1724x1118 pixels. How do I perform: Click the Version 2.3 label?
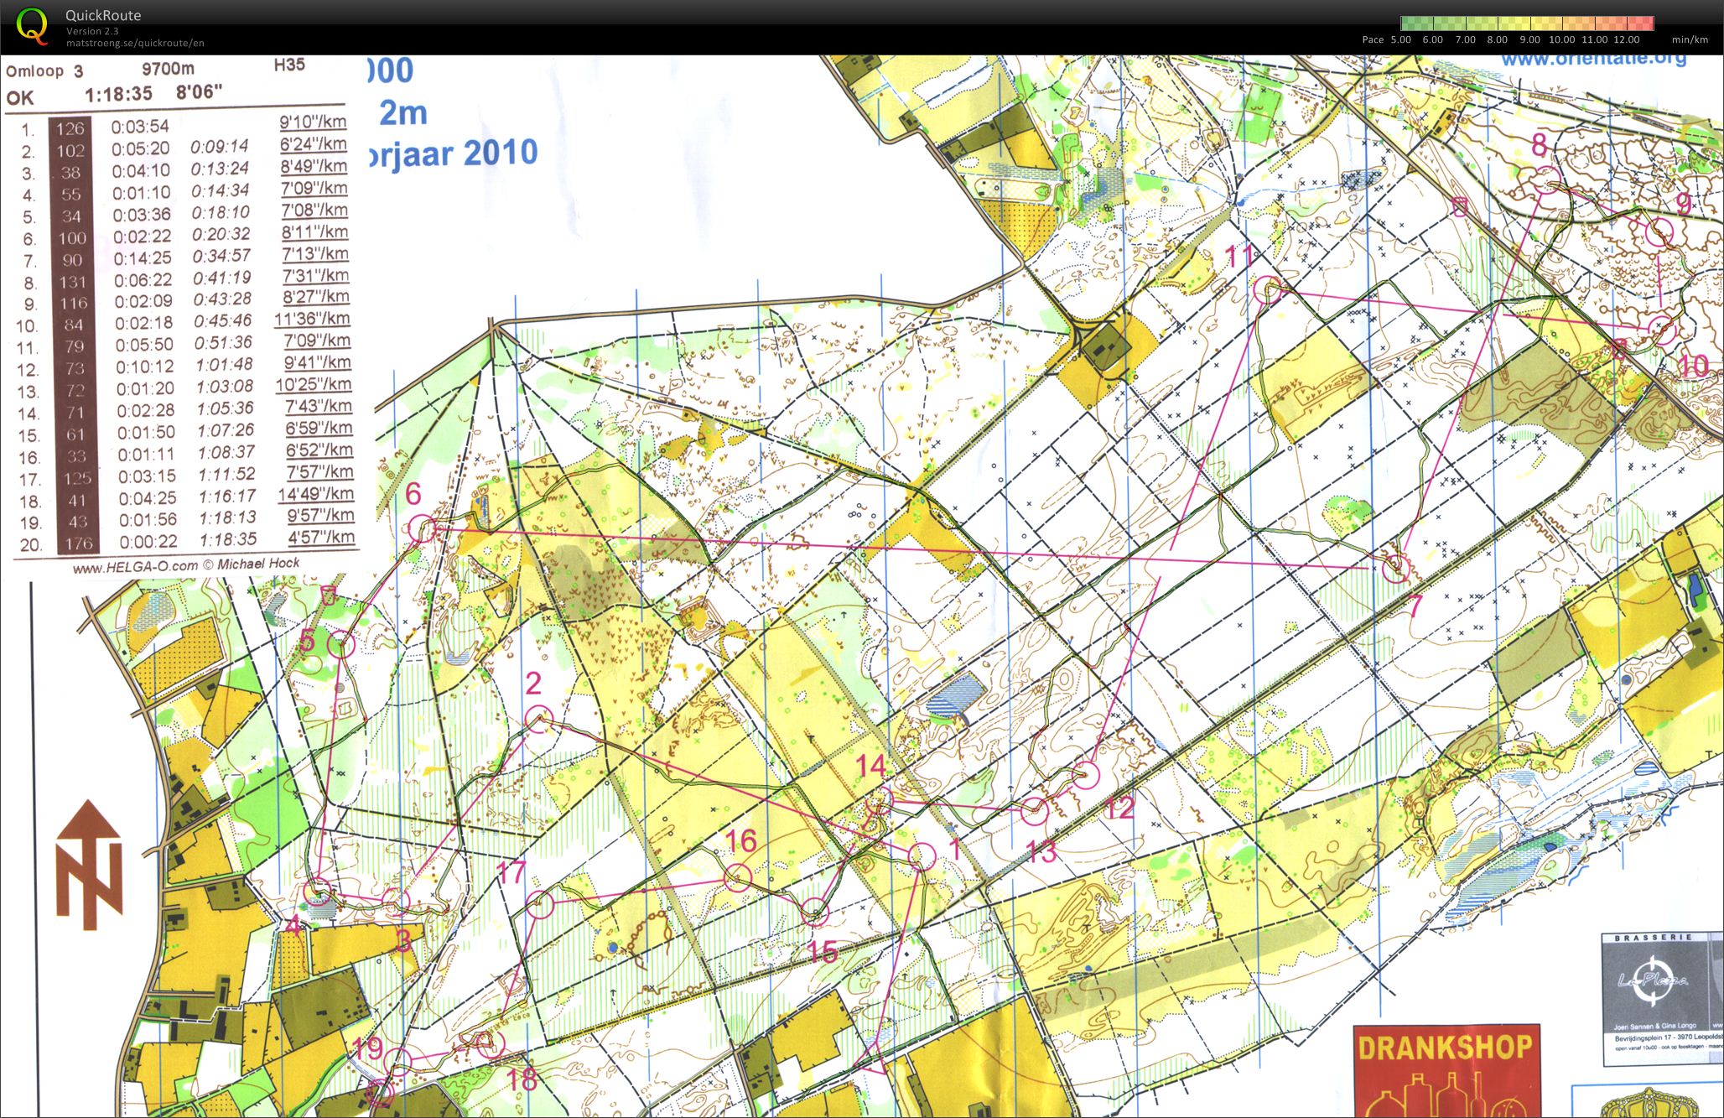click(92, 31)
